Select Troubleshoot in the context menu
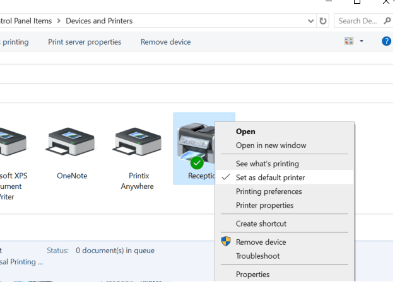The width and height of the screenshot is (395, 282). pyautogui.click(x=257, y=256)
